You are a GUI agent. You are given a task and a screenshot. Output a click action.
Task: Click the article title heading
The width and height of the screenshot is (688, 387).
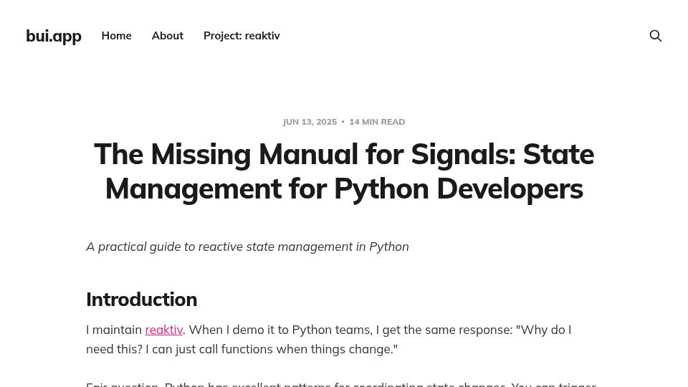344,171
